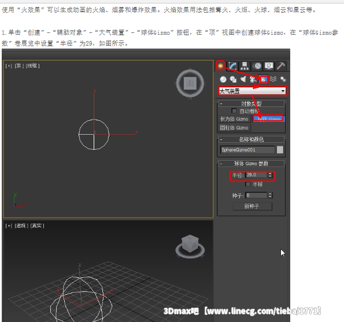Click the 半径 value field

[x=256, y=175]
